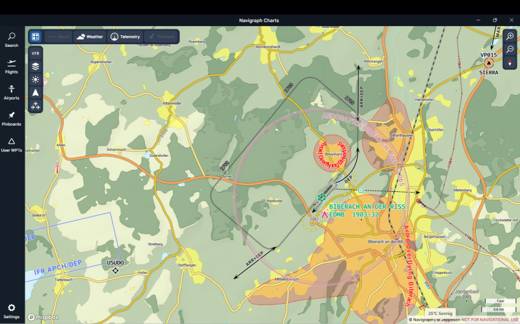
Task: Click the Attenweiler town label
Action: click(172, 103)
